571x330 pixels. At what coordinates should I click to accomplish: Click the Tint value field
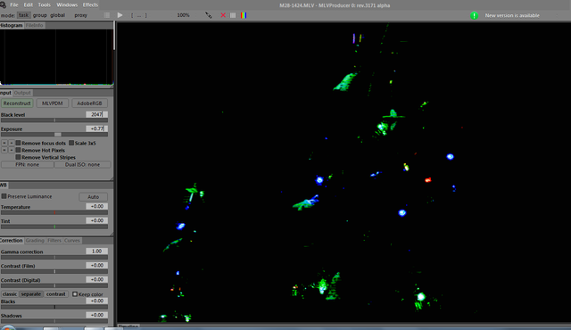[97, 220]
